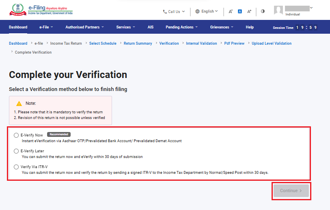Click the signed ITR-V by Speed Post description
The width and height of the screenshot is (330, 210).
pos(145,173)
